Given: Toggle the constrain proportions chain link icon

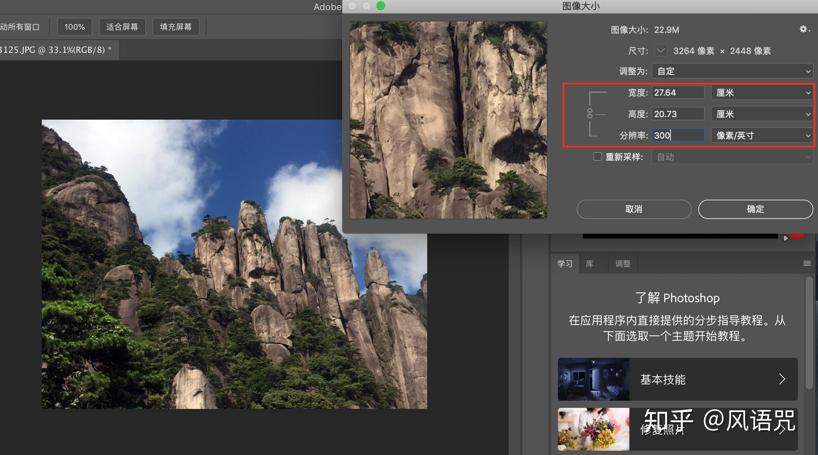Looking at the screenshot, I should pyautogui.click(x=590, y=114).
